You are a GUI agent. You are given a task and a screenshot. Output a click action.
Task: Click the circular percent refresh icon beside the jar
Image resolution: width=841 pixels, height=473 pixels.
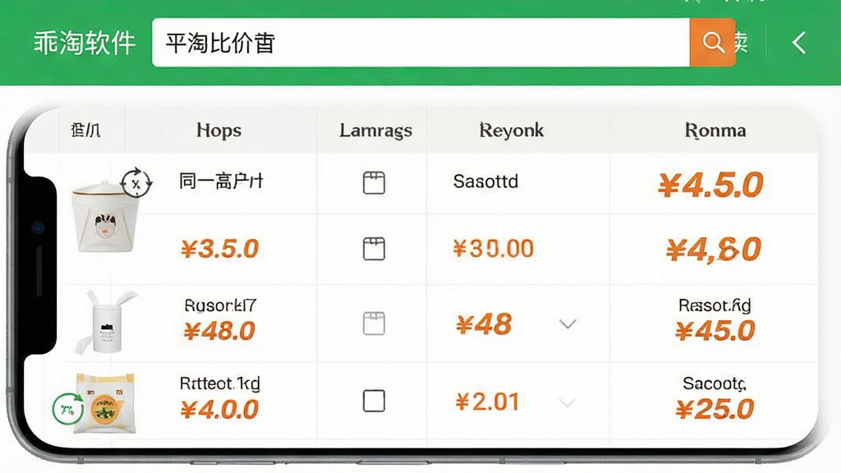click(x=136, y=183)
